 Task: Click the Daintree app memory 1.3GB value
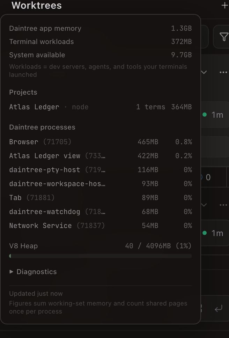pos(182,28)
